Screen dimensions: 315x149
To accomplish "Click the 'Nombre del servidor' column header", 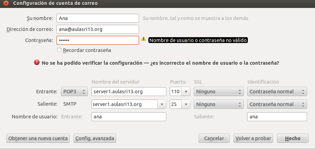I will [115, 82].
